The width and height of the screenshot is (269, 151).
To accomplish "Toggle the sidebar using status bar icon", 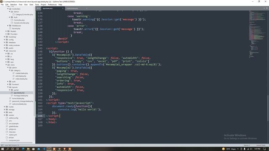I will (x=3, y=145).
